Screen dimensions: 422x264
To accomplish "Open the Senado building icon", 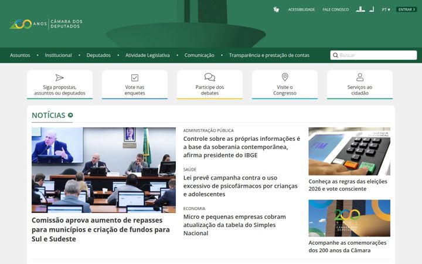I will 372,9.
